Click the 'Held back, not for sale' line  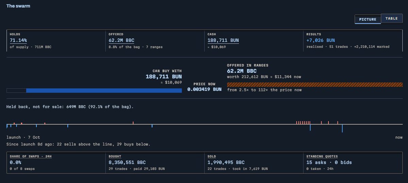pos(70,107)
